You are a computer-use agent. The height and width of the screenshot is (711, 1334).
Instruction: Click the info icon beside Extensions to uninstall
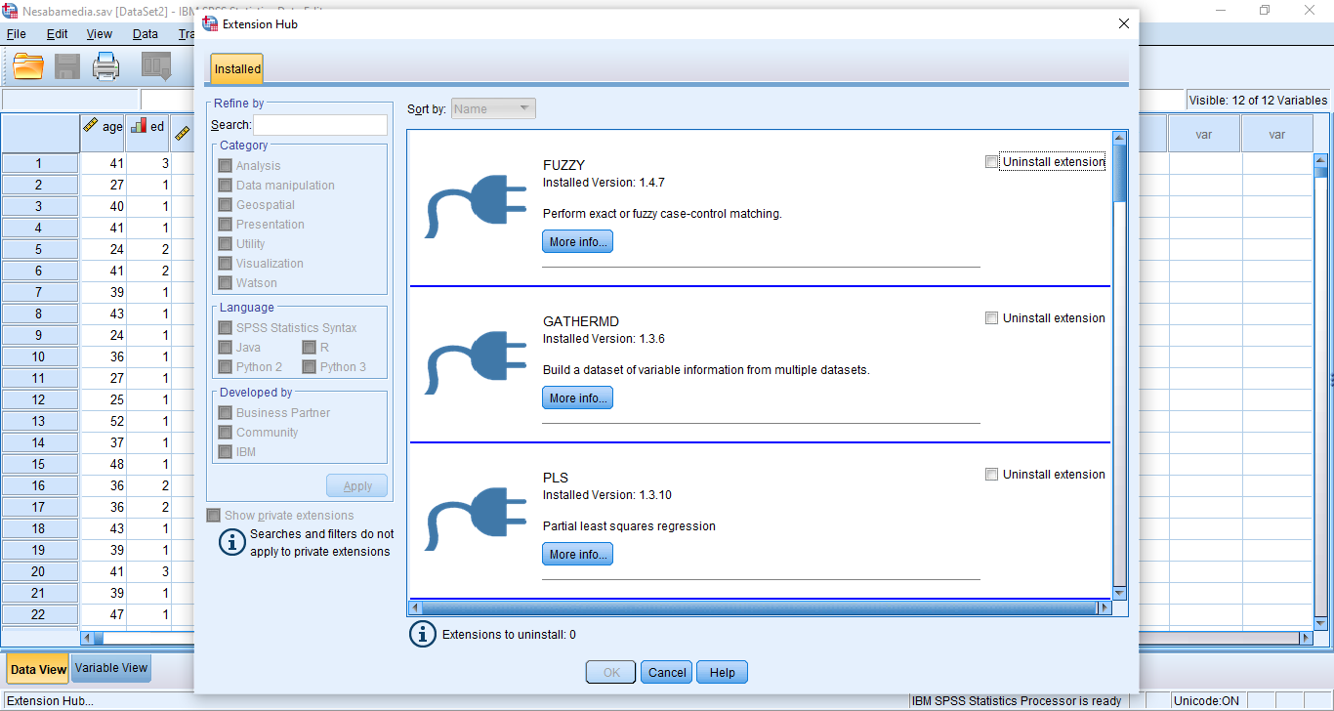click(422, 634)
